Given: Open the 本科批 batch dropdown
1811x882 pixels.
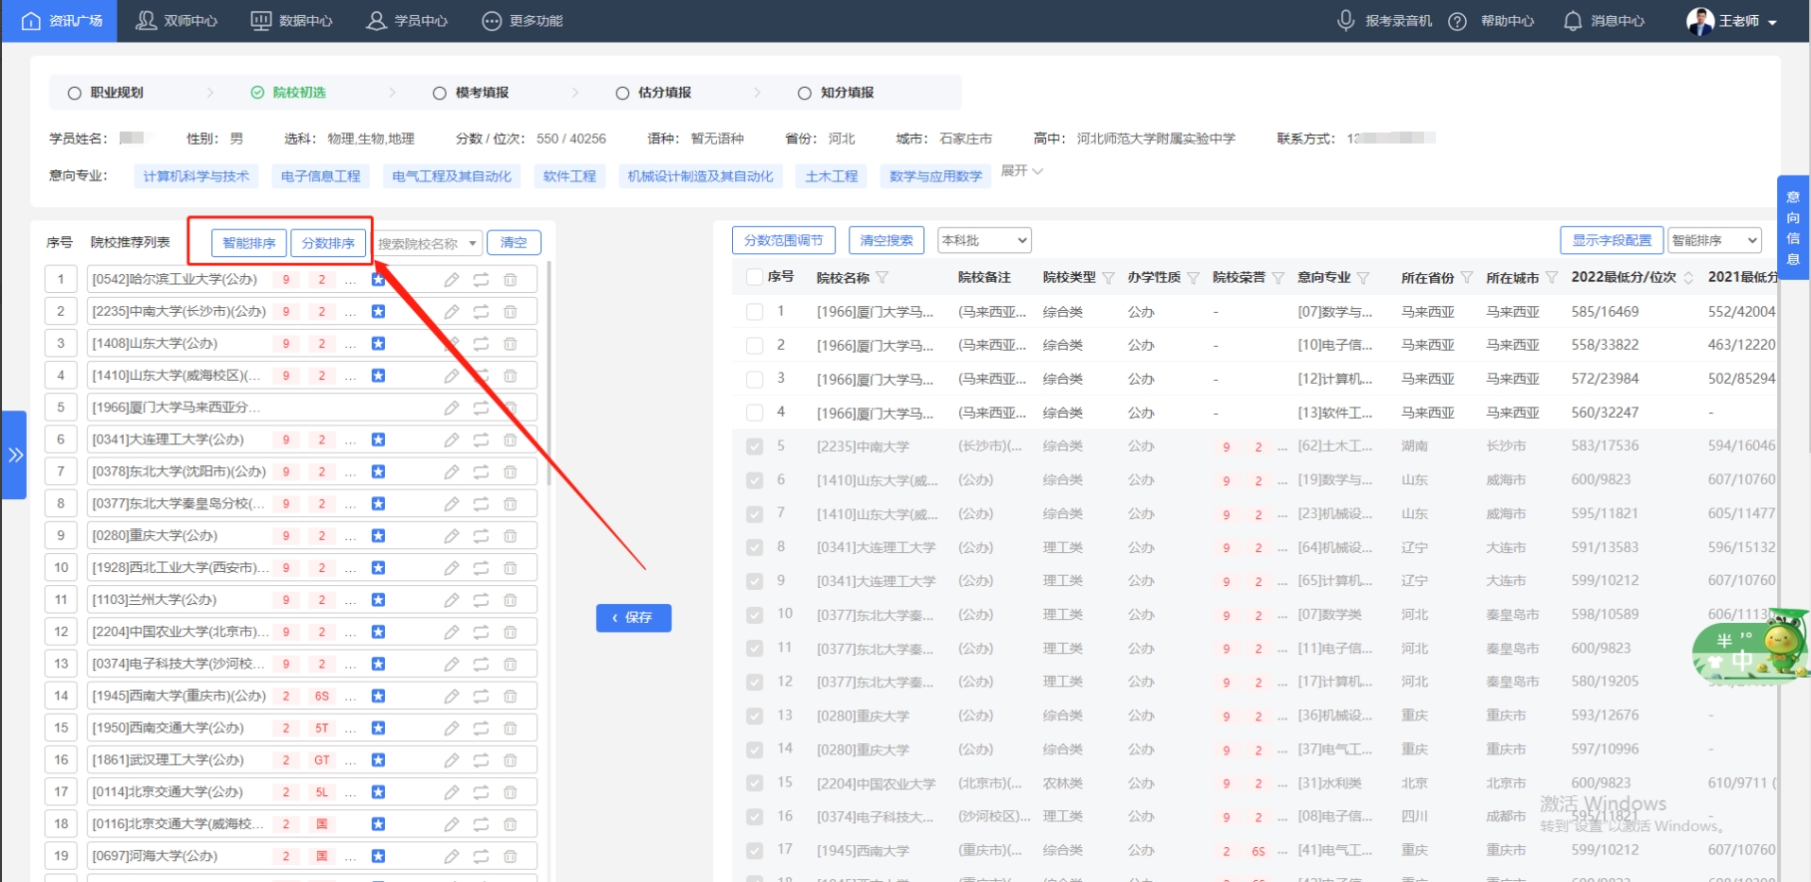Looking at the screenshot, I should 984,240.
